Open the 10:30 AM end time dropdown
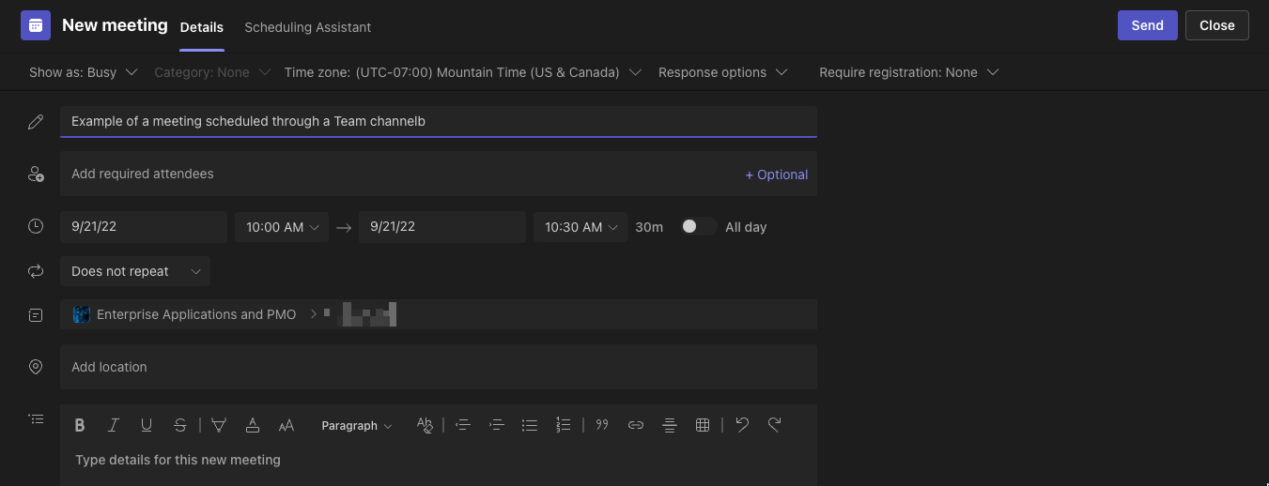Image resolution: width=1269 pixels, height=486 pixels. coord(580,227)
